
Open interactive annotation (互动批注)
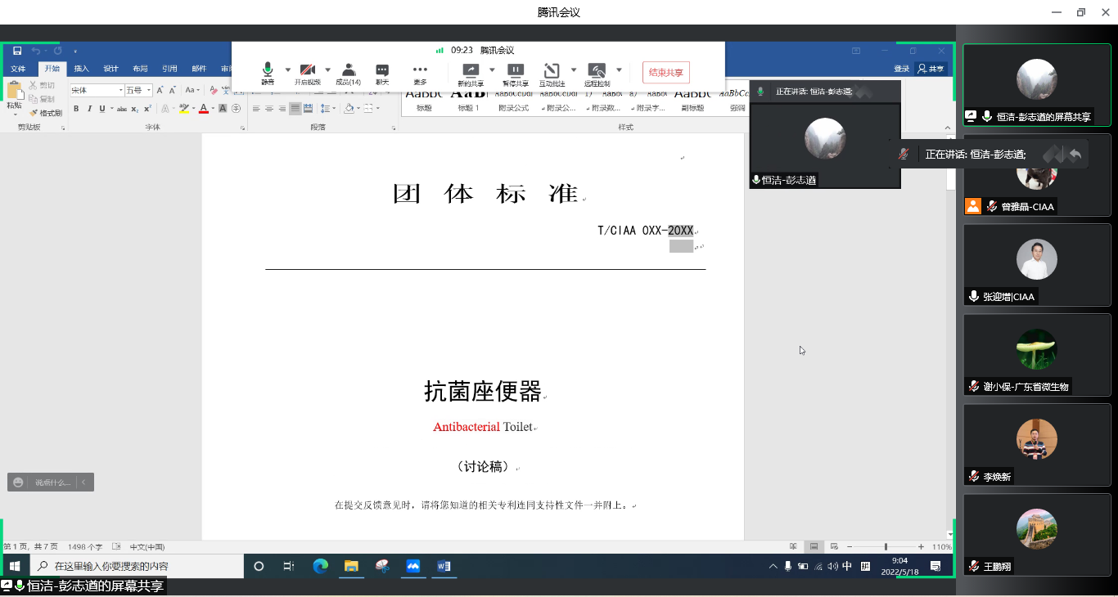click(552, 74)
